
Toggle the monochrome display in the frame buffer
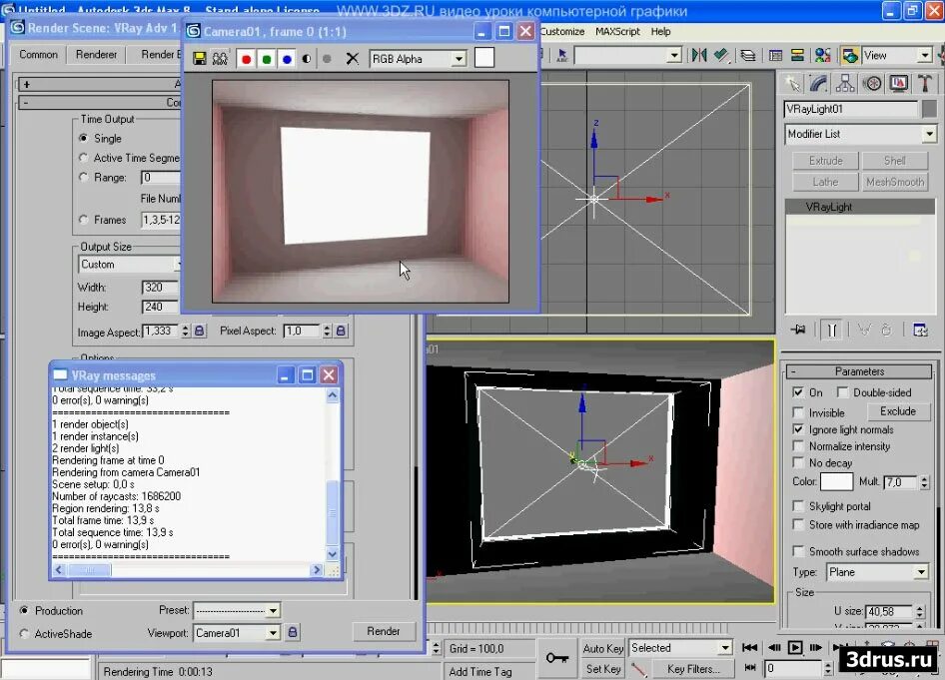pos(308,58)
